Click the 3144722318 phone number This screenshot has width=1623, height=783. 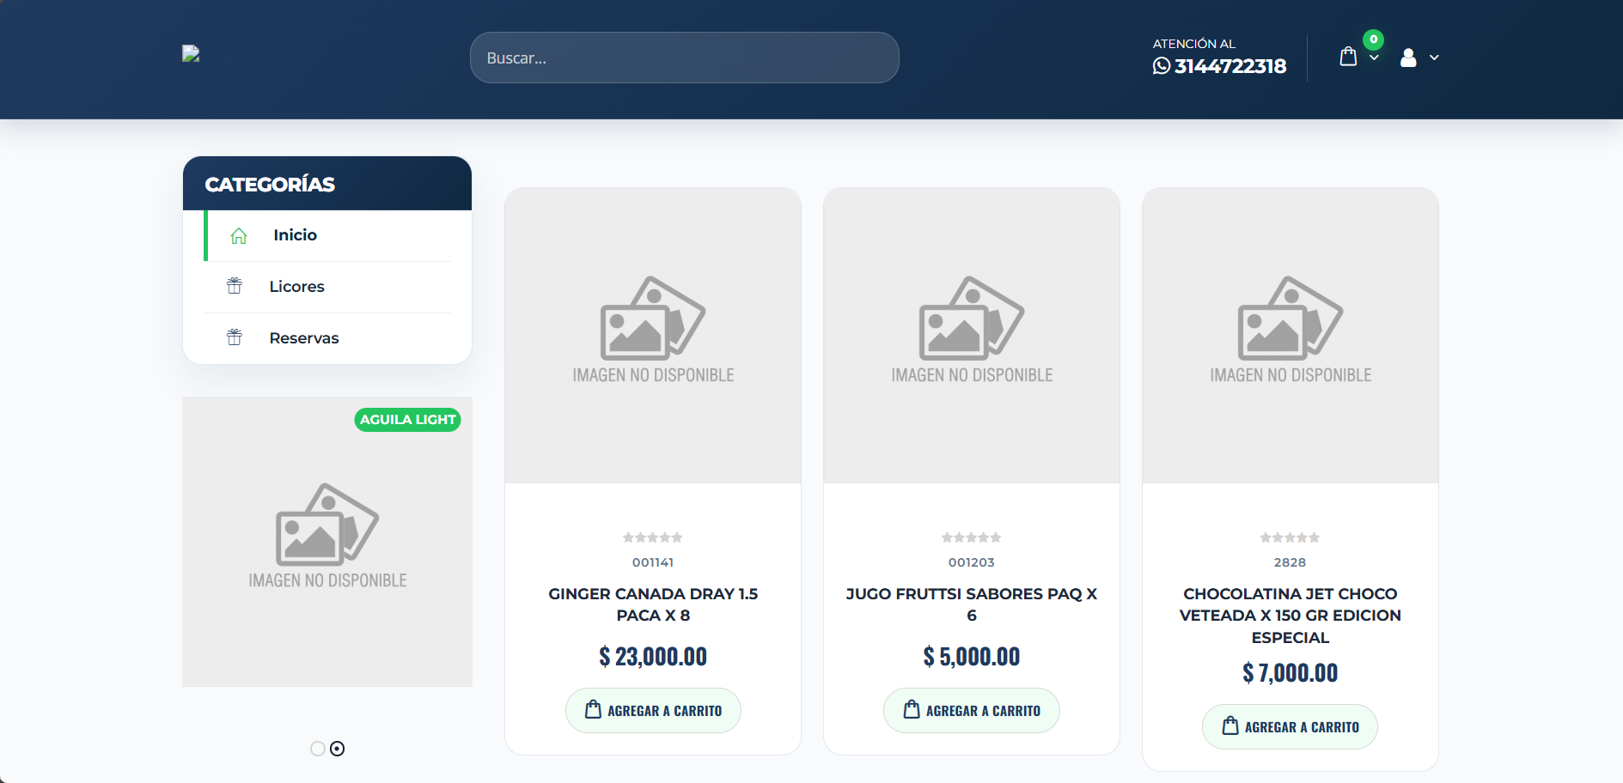coord(1230,66)
